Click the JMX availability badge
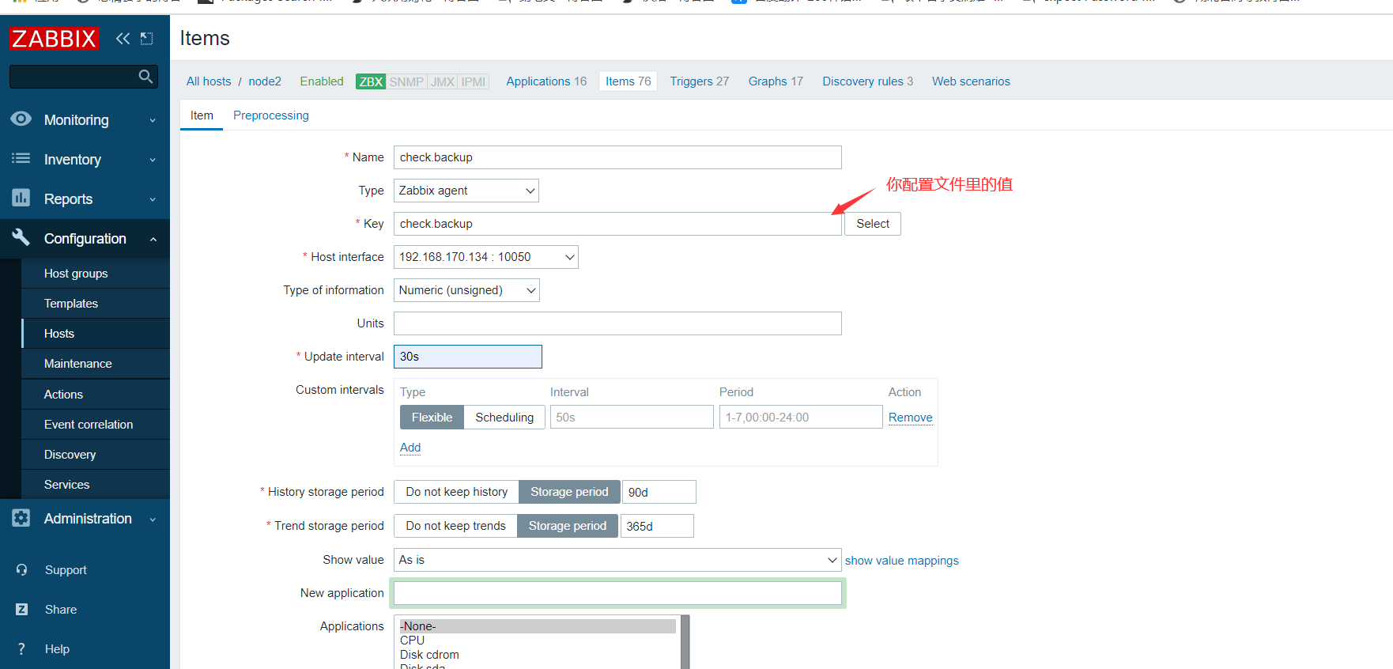Image resolution: width=1393 pixels, height=669 pixels. pos(443,81)
